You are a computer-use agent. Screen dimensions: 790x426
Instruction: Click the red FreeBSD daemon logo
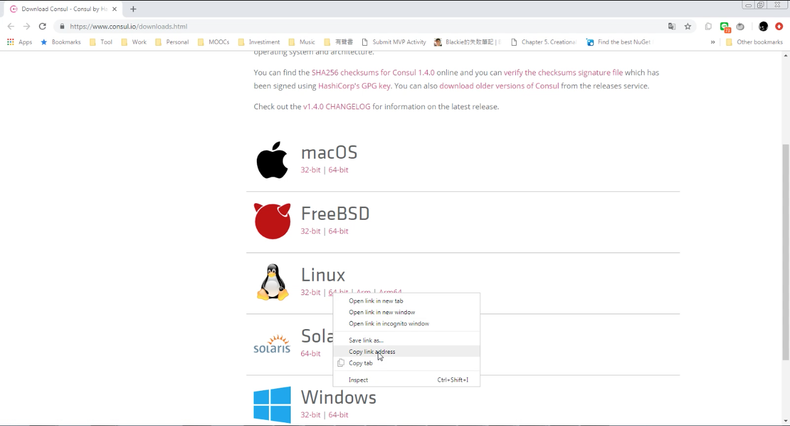(272, 221)
